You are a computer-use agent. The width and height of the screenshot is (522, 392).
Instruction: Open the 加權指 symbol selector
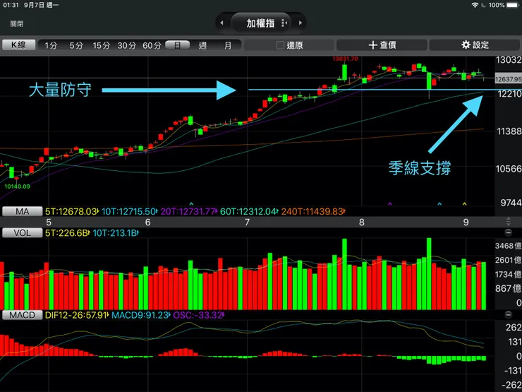(261, 23)
